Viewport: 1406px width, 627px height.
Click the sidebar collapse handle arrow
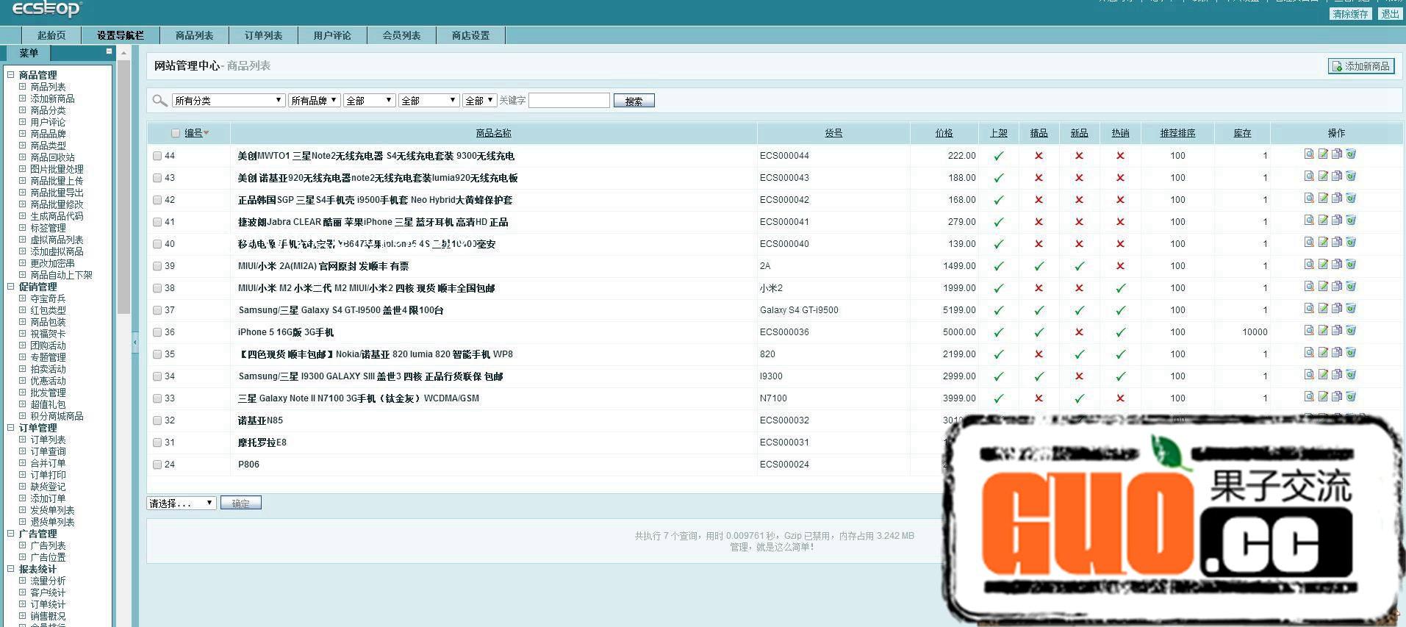pos(135,342)
